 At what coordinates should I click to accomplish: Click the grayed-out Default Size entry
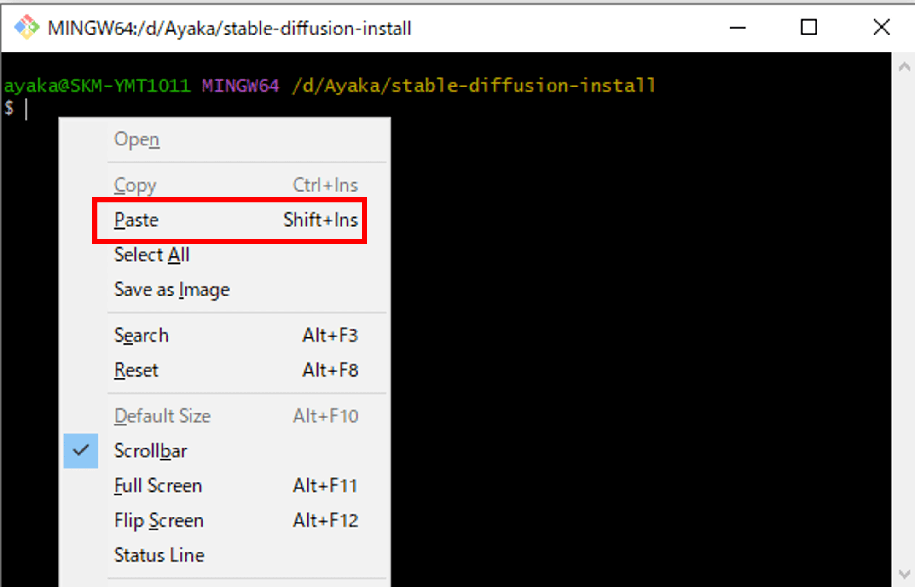[x=162, y=415]
